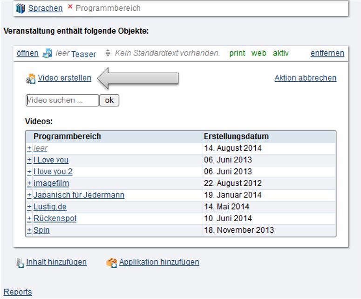Image resolution: width=361 pixels, height=299 pixels.
Task: Click the Applikation hinzufügen package icon
Action: (111, 263)
